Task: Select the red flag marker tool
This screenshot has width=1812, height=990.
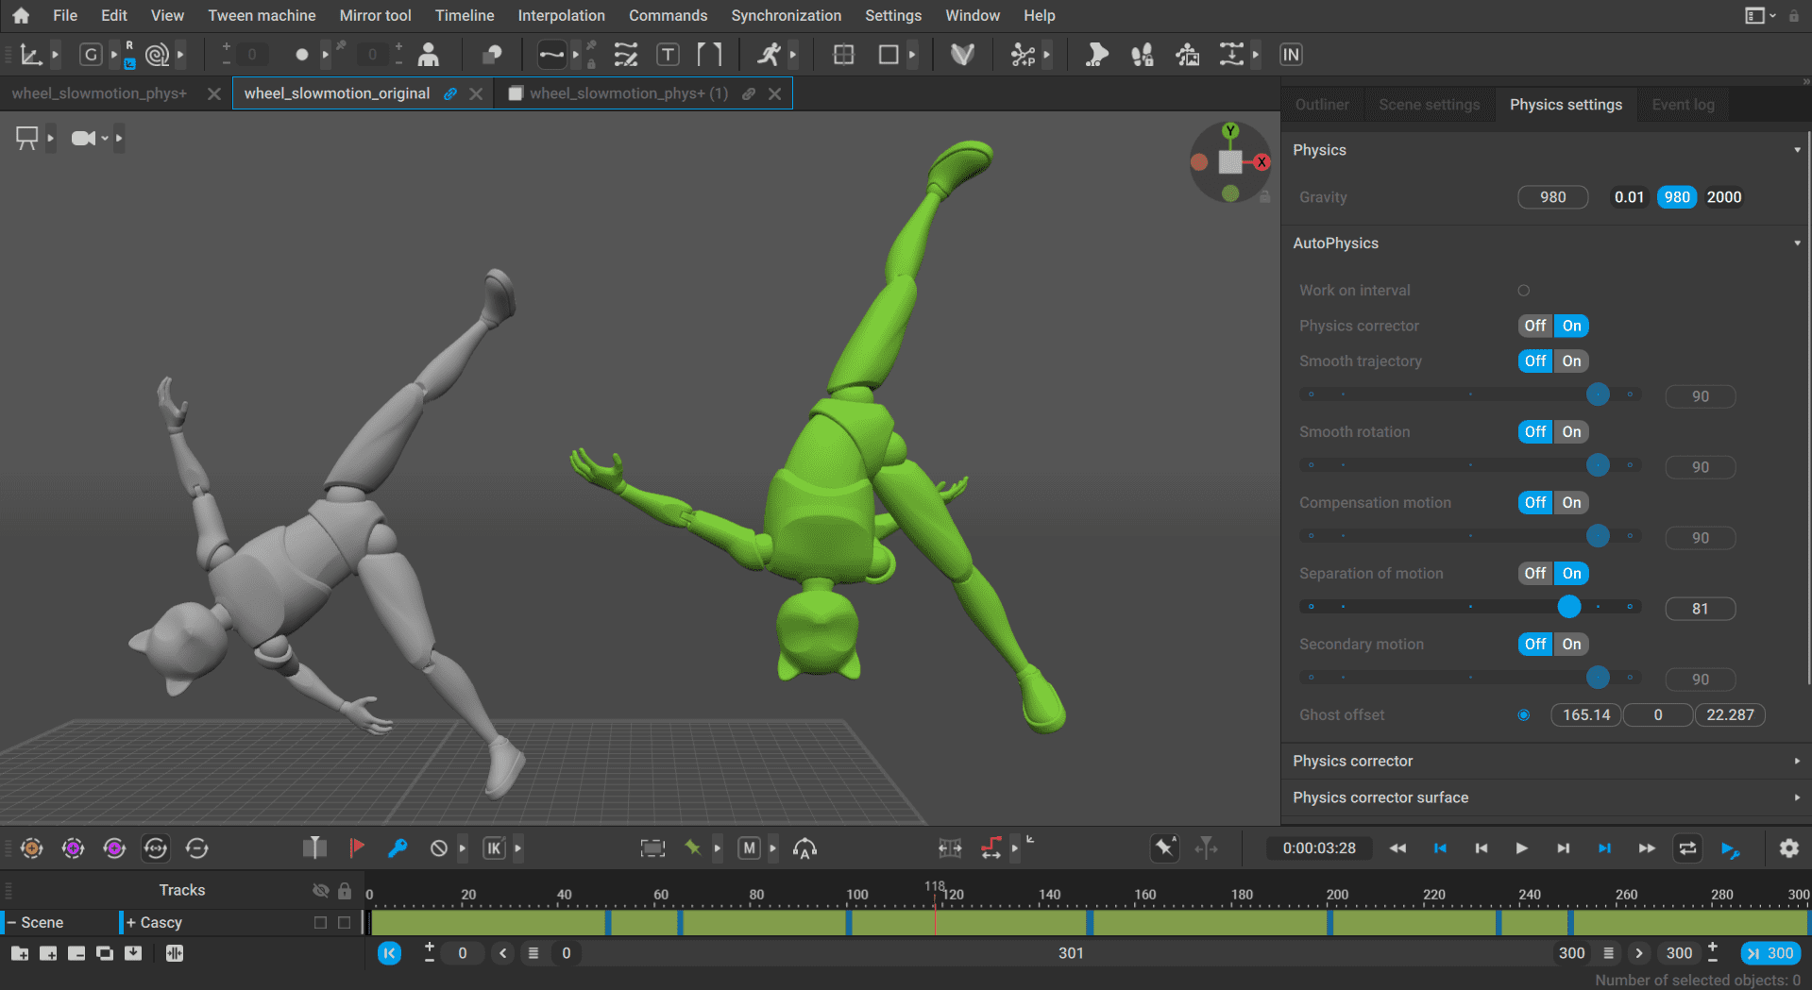Action: click(357, 847)
